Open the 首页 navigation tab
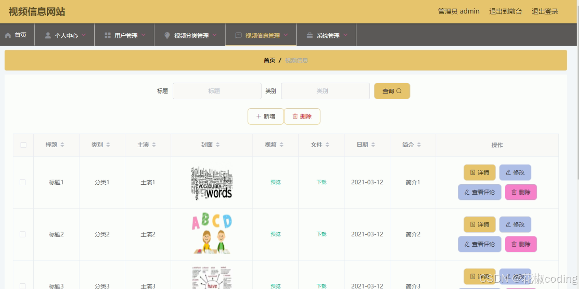The image size is (579, 289). (17, 35)
